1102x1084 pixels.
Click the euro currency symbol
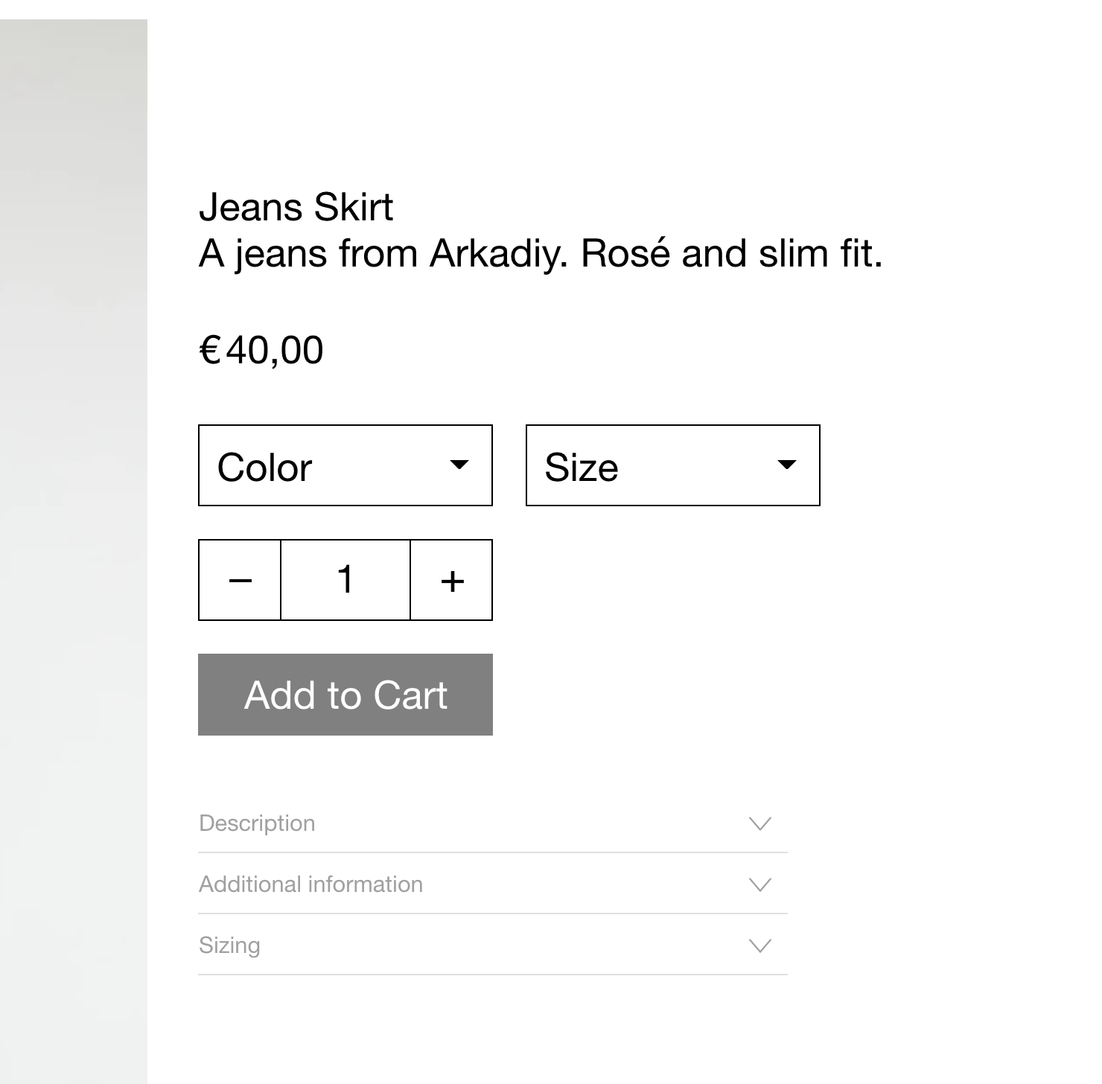(x=210, y=350)
